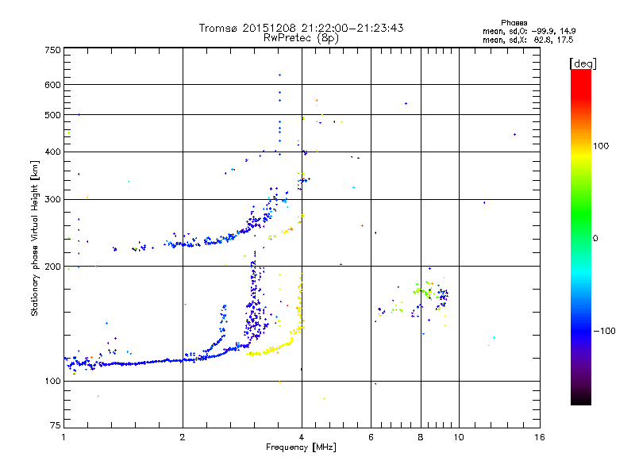Click the plot title 'Tromsø 20151208 21:22:00-21:23:43'

pos(301,28)
